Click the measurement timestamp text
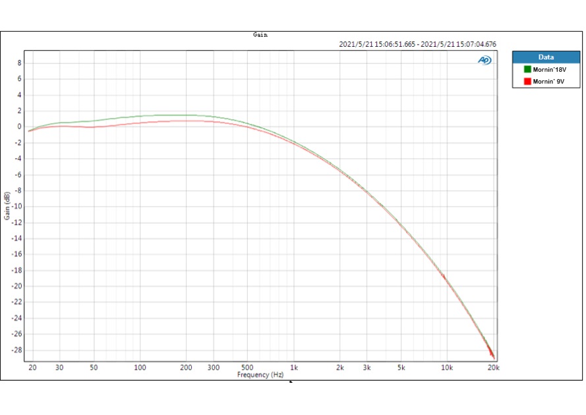The height and width of the screenshot is (415, 586). [x=417, y=44]
